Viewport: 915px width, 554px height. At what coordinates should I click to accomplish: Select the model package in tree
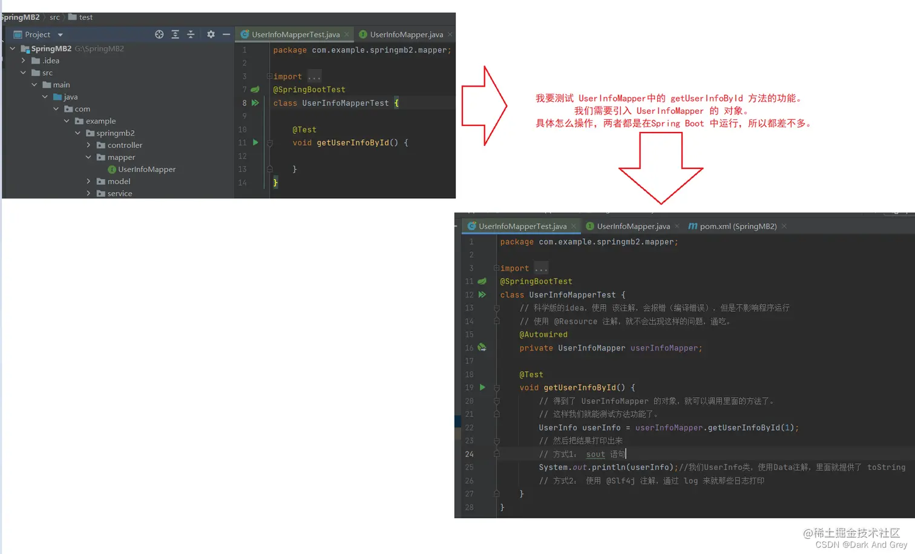click(113, 182)
